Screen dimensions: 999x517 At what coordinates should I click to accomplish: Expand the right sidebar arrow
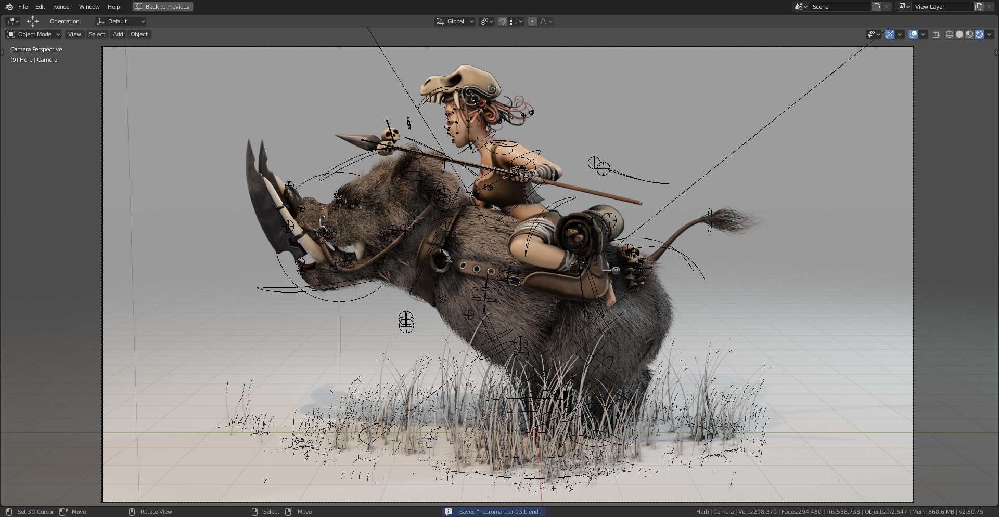996,52
